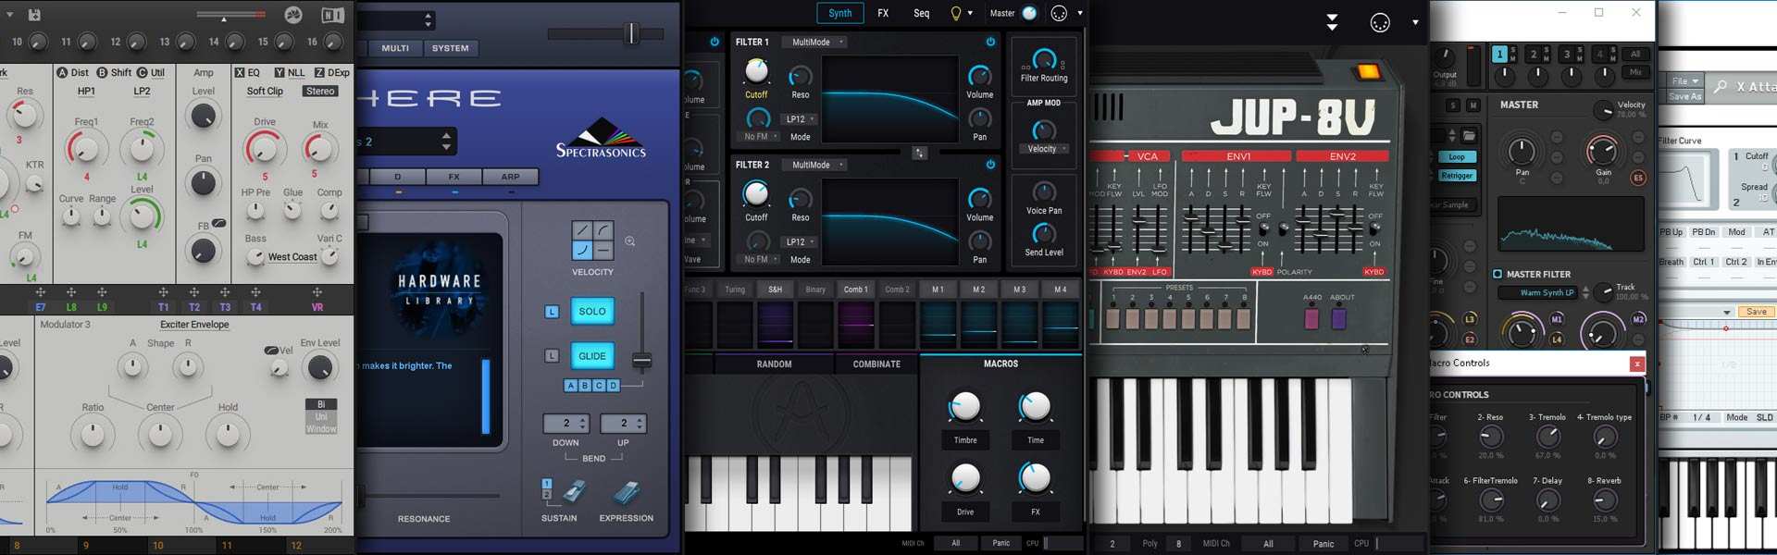This screenshot has height=555, width=1777.
Task: Click the MULTI button in Omnisphere
Action: coord(395,48)
